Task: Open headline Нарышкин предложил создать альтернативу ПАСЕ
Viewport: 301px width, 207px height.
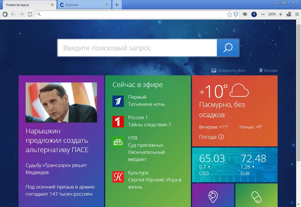Action: tap(57, 140)
